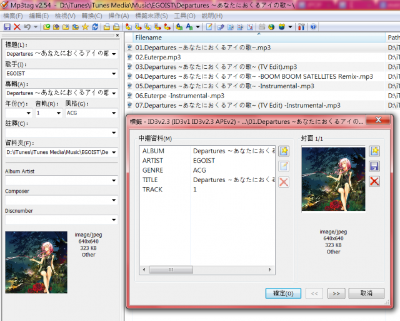Open Options via the tools icon

tap(301, 26)
